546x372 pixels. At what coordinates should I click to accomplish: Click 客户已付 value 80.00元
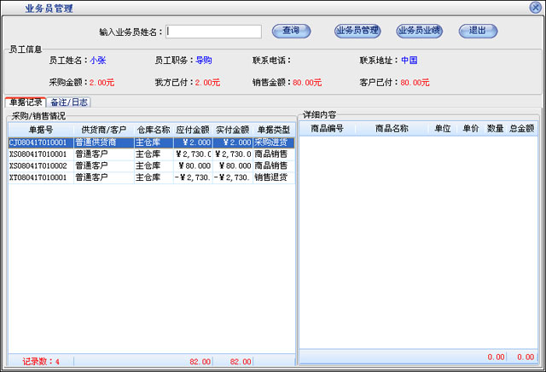415,83
